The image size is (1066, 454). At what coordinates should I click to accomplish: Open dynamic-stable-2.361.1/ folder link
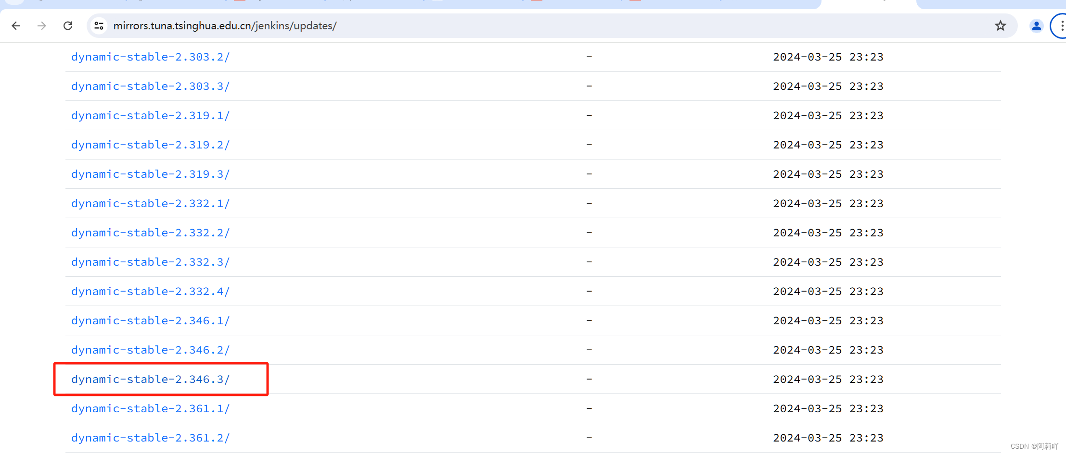pyautogui.click(x=151, y=408)
